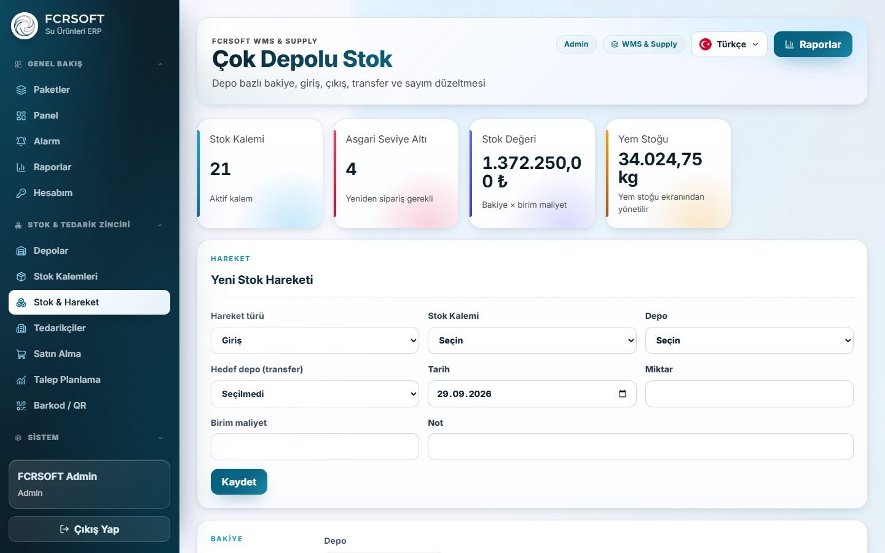
Task: Click the Turkish flag icon
Action: [x=706, y=44]
